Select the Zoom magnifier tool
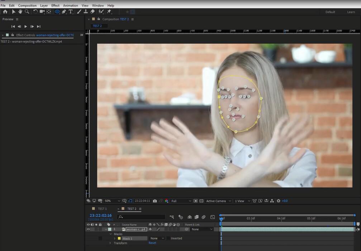Screen dimensions: 361x251 pos(27,11)
